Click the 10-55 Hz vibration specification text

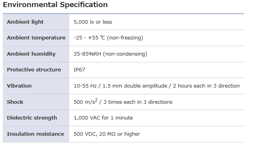(156, 86)
